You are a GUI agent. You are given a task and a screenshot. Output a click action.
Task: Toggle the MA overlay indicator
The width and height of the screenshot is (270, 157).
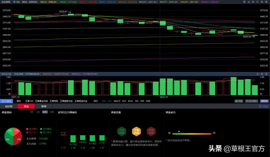[x=104, y=101]
